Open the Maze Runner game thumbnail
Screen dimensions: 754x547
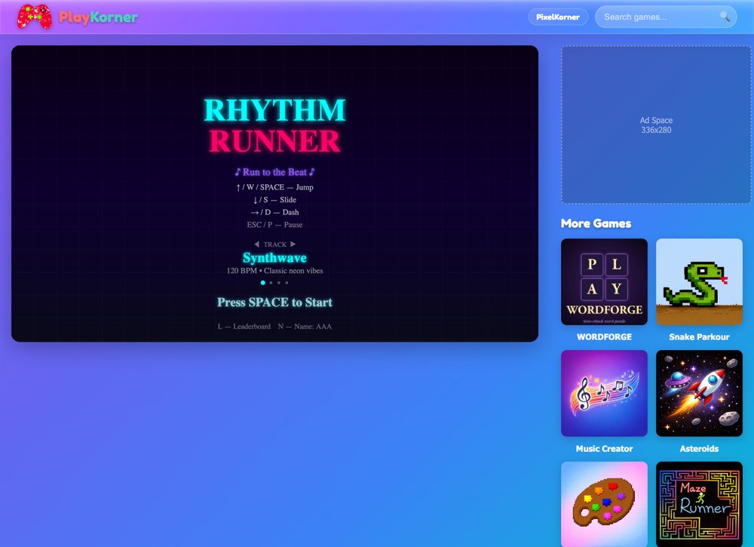699,504
